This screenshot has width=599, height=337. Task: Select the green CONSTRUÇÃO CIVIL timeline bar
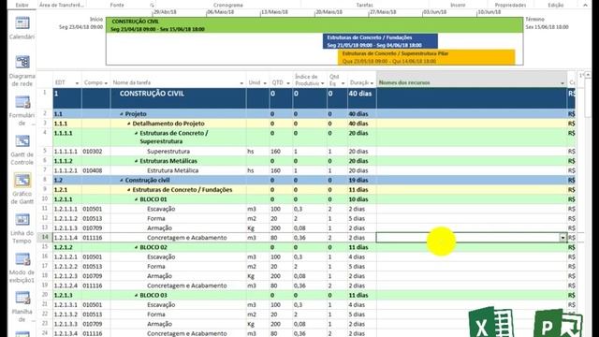[x=314, y=25]
